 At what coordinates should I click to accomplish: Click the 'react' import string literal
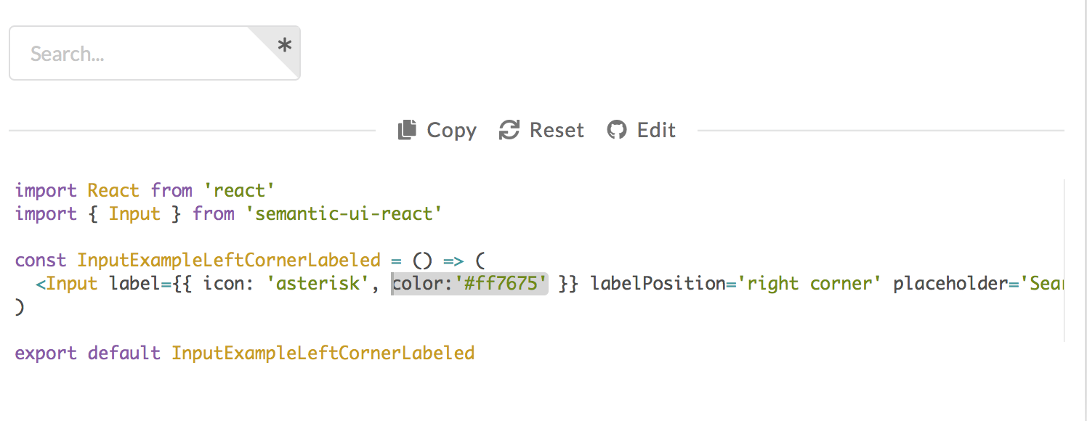240,189
